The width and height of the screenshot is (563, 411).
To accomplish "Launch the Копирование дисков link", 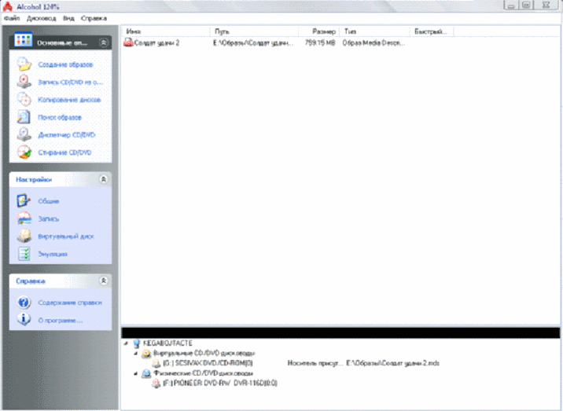I will tap(69, 100).
